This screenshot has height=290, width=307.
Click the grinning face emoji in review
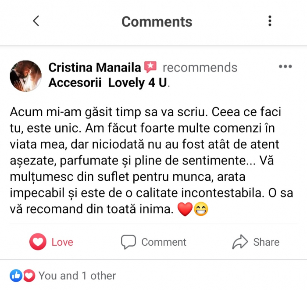pyautogui.click(x=201, y=210)
